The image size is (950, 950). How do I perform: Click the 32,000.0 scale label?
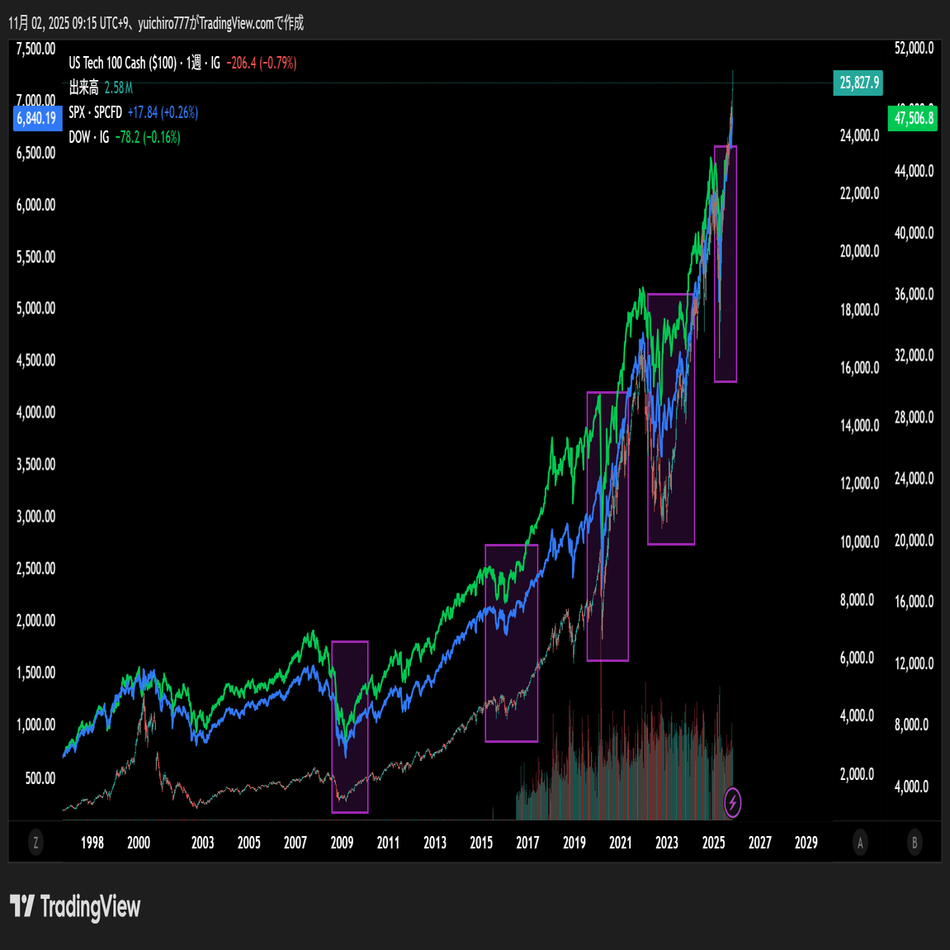pyautogui.click(x=914, y=355)
